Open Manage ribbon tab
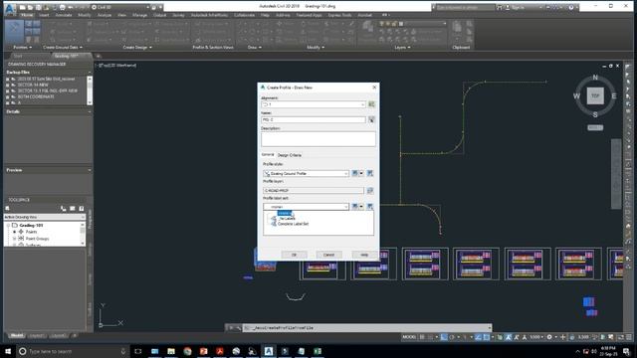This screenshot has width=637, height=358. click(139, 15)
